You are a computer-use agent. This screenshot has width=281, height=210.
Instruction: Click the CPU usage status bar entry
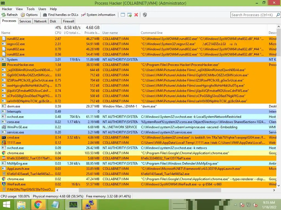coord(15,196)
